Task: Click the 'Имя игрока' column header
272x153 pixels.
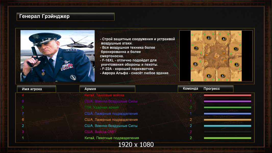Action: tap(36, 89)
